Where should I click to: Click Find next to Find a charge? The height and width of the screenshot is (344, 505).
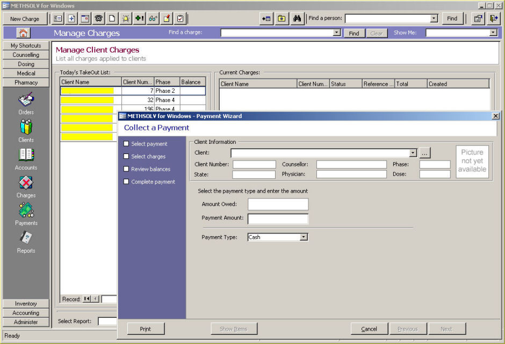click(x=354, y=33)
